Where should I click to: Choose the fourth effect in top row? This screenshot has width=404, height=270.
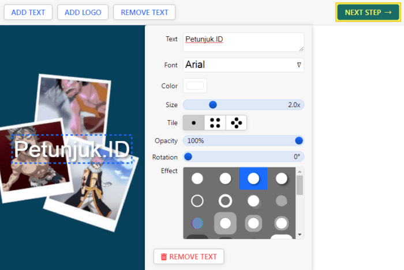coord(282,178)
